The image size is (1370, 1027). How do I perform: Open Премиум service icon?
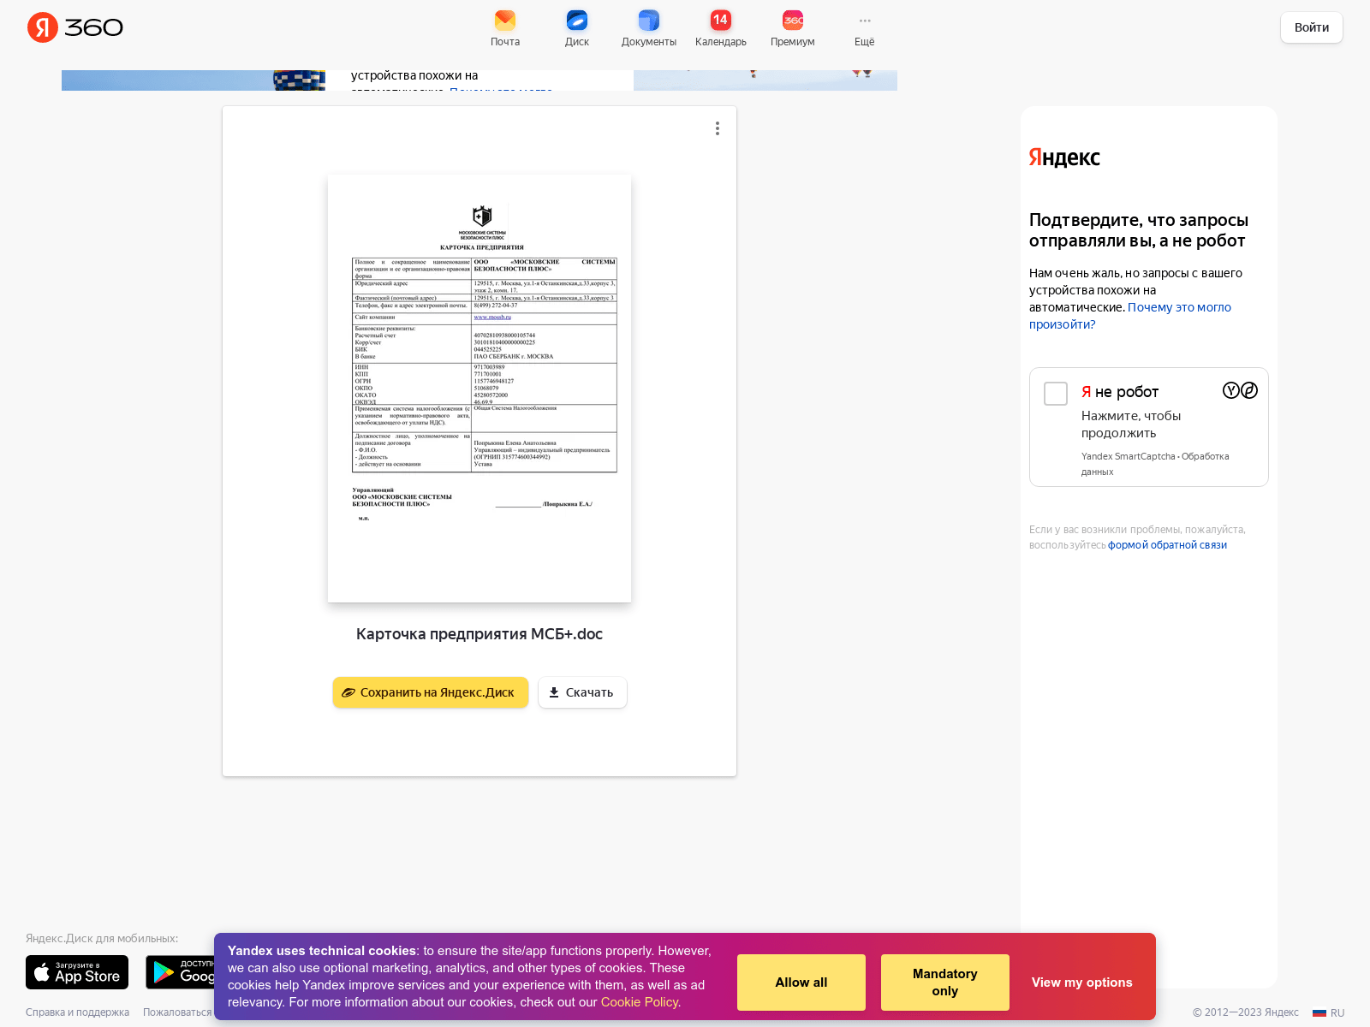pos(793,28)
